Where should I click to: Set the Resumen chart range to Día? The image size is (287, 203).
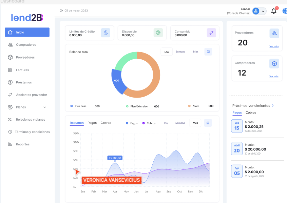tap(166, 123)
